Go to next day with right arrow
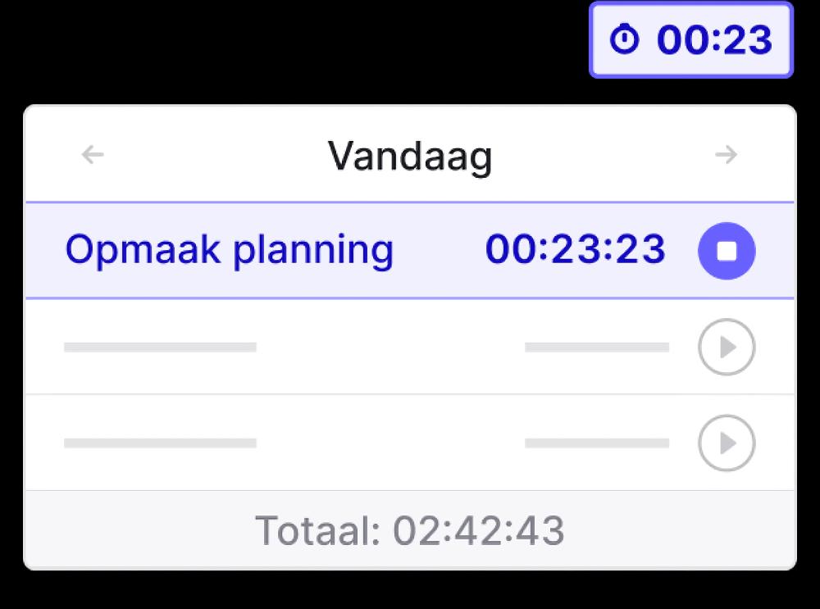The image size is (820, 609). click(726, 154)
